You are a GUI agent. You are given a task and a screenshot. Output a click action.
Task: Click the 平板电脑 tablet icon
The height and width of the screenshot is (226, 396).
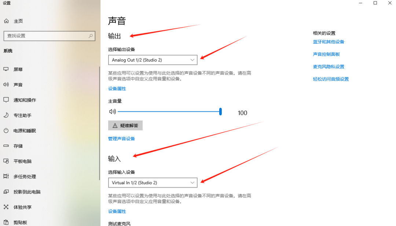coord(6,161)
